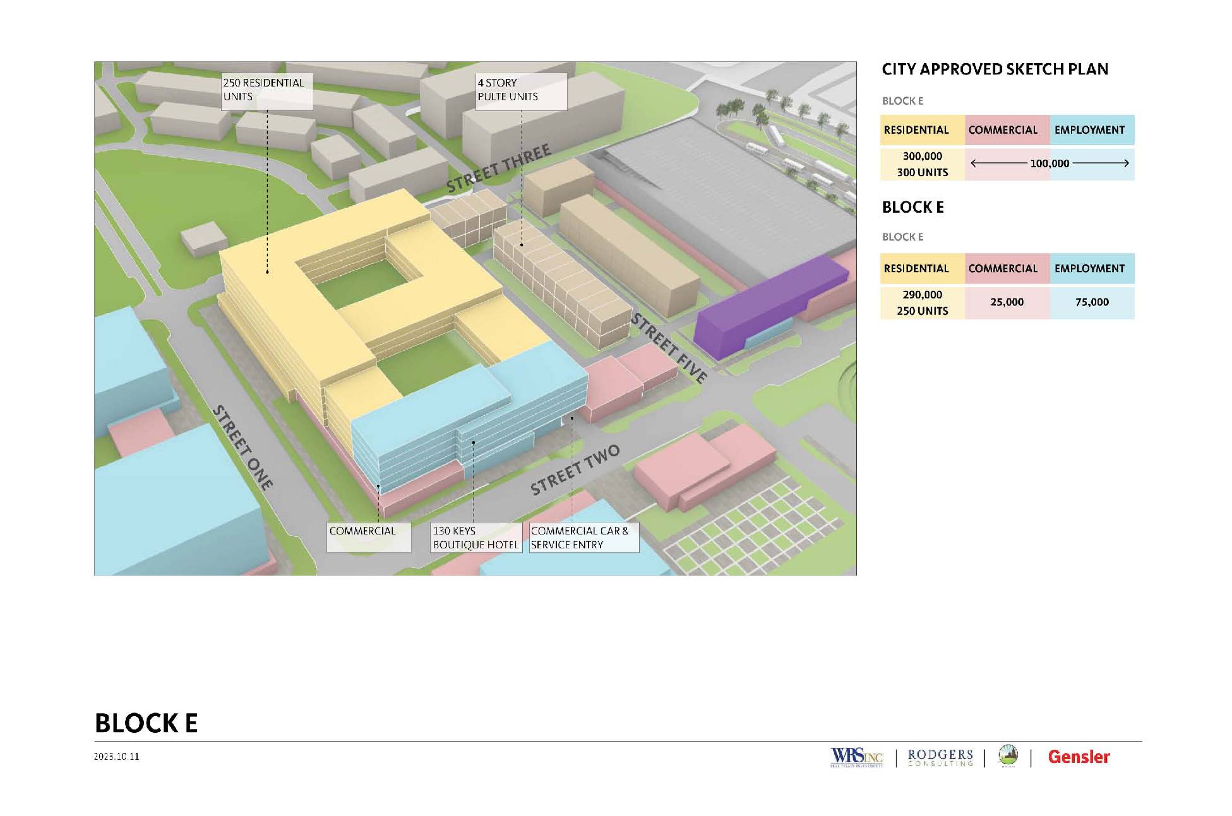1232x816 pixels.
Task: Click the Street Two label on map
Action: click(575, 470)
